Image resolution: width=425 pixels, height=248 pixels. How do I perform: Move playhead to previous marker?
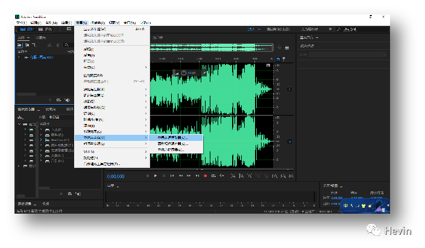click(172, 176)
